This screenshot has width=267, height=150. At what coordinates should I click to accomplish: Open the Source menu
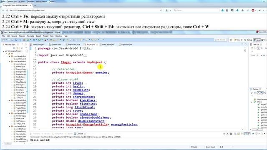coord(14,36)
